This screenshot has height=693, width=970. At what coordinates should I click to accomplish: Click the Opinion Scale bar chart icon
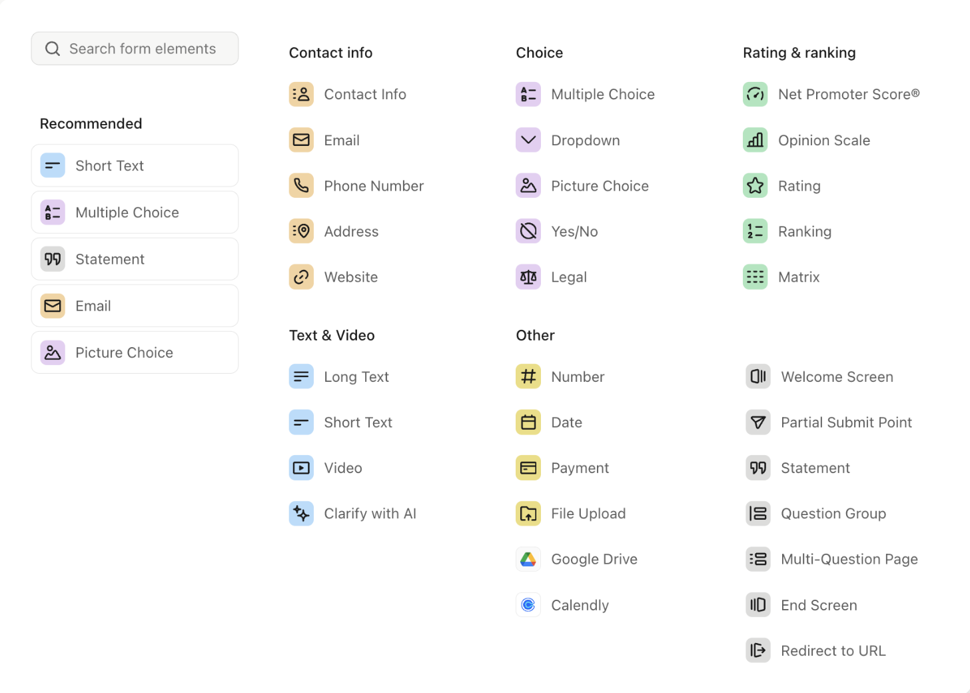(x=755, y=140)
